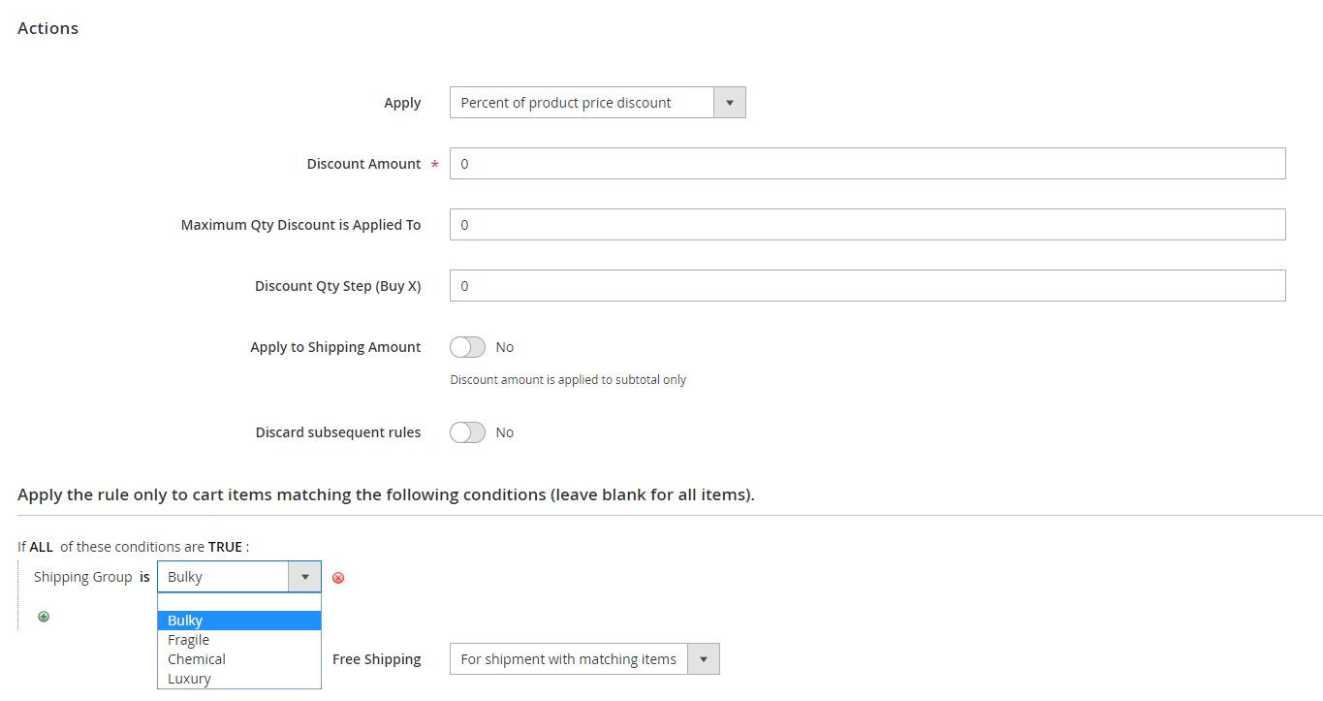Open the Apply discount type dropdown

pos(597,103)
